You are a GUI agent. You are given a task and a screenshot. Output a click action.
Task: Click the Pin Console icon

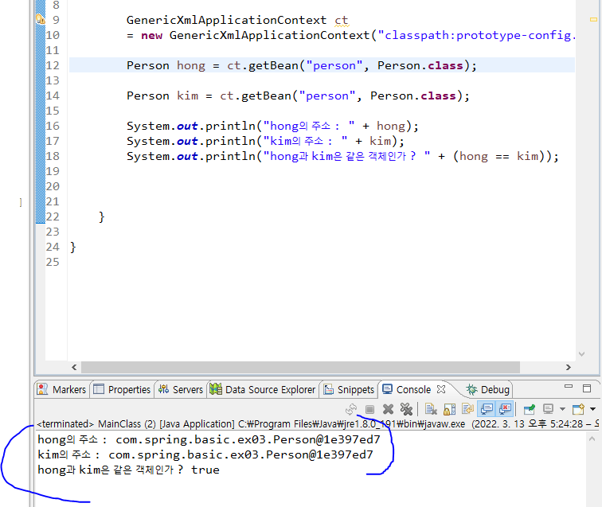[530, 410]
